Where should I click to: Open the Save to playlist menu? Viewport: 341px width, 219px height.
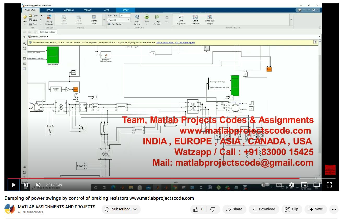[x=315, y=209]
